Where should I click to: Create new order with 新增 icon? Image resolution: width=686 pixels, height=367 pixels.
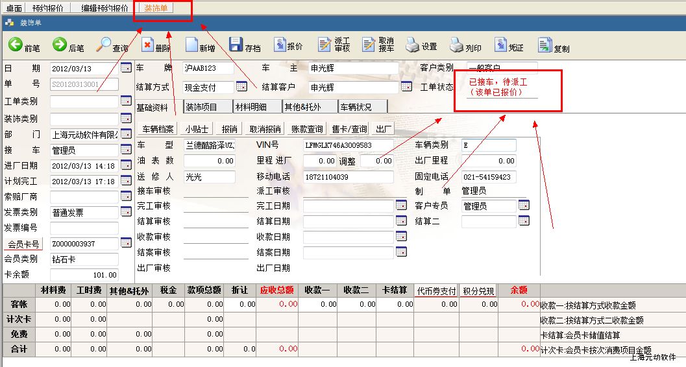[191, 45]
